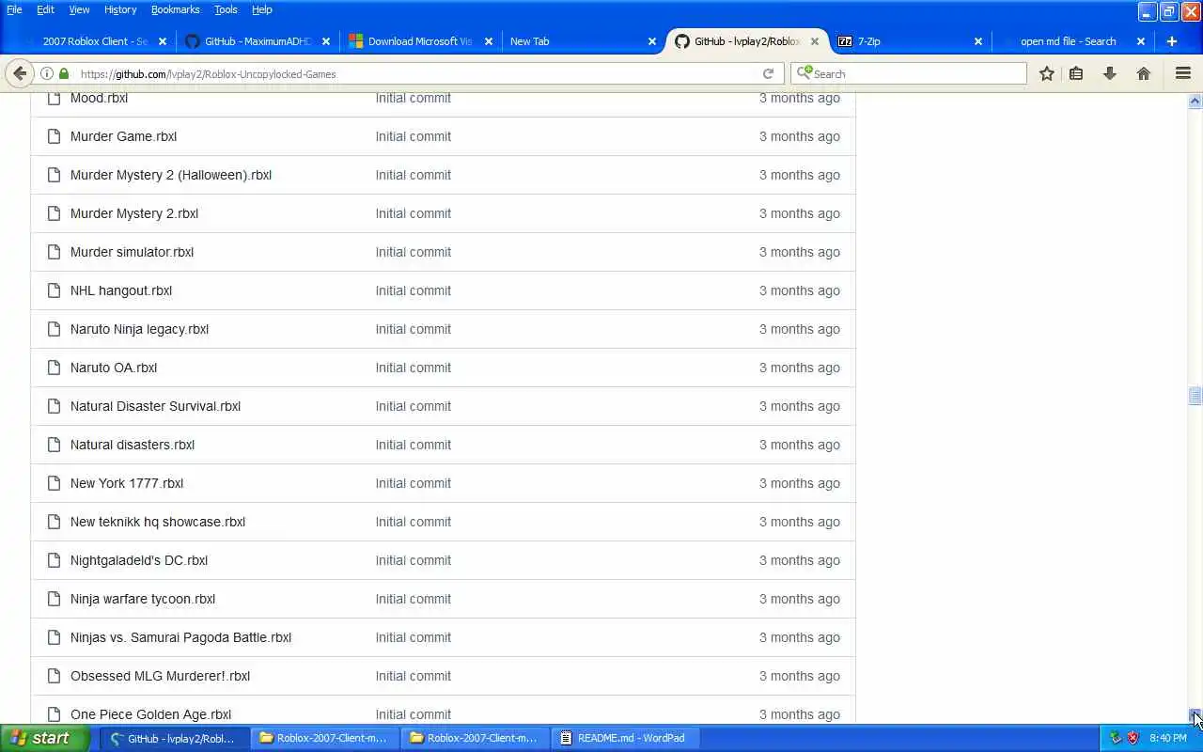Image resolution: width=1203 pixels, height=752 pixels.
Task: Open the Murder Game.rbxl file
Action: coord(123,136)
